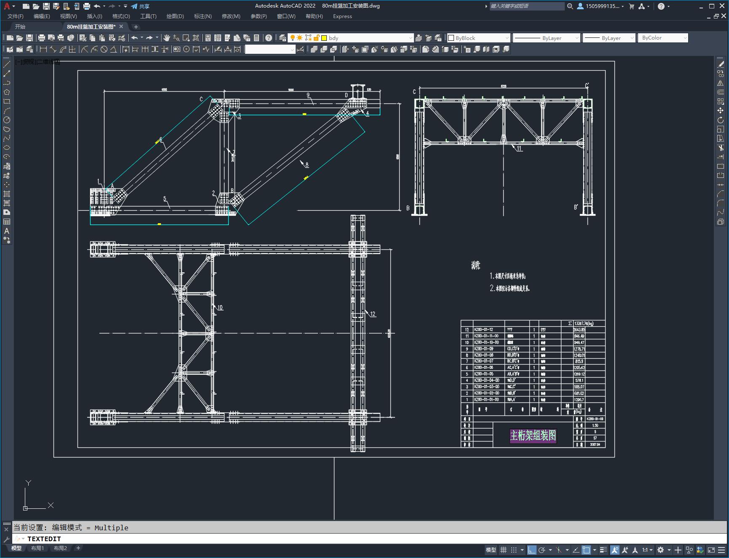This screenshot has width=729, height=558.
Task: Select the Diameter dimension tool
Action: [x=104, y=49]
